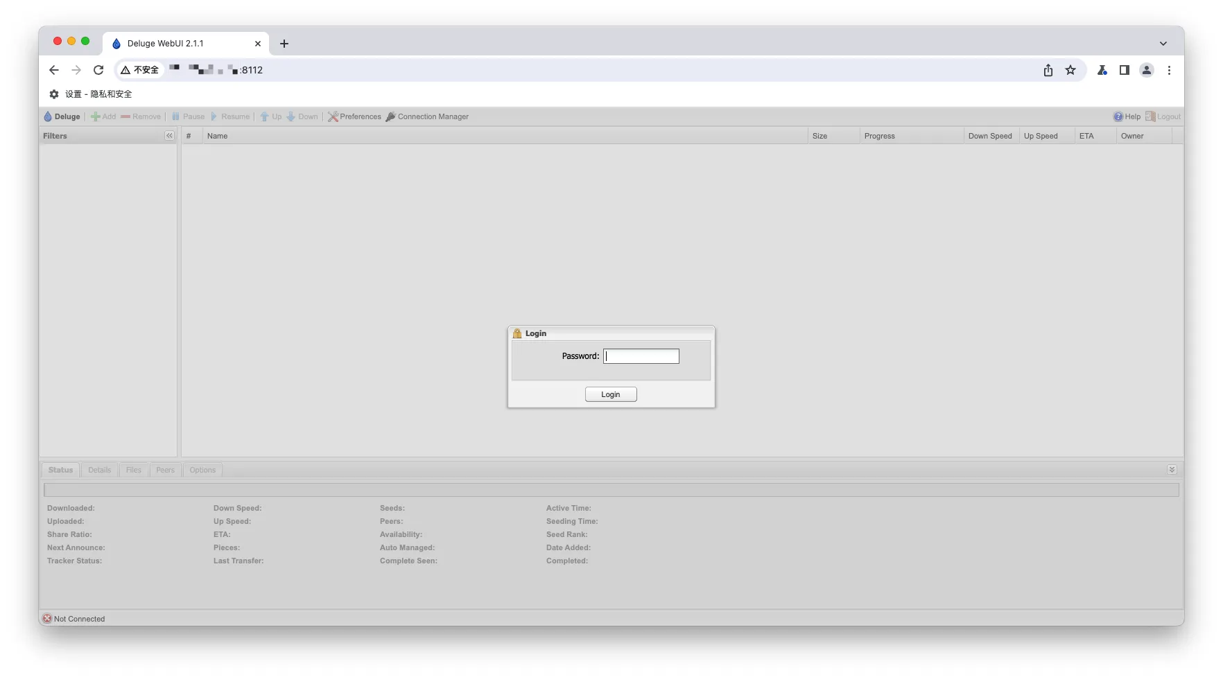Click the queue Up arrow button
This screenshot has width=1223, height=677.
point(270,116)
